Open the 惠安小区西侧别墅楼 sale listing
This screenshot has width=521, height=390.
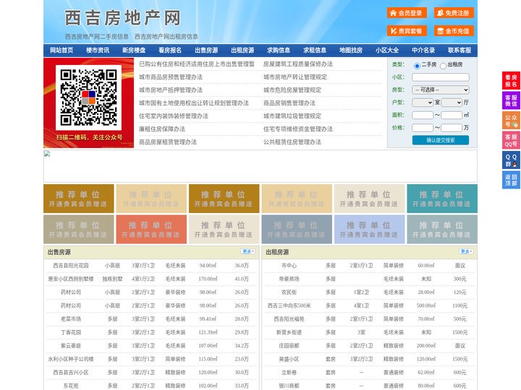71,279
